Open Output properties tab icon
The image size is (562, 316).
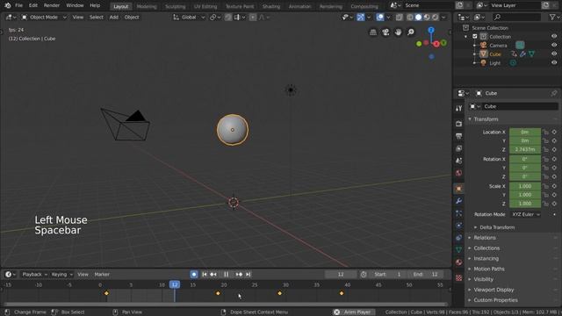(x=458, y=136)
